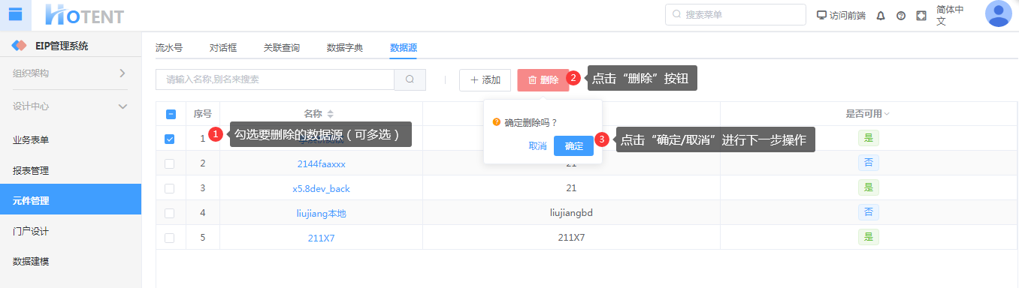The width and height of the screenshot is (1019, 288).
Task: Uncheck the checkbox for row 1
Action: 170,139
